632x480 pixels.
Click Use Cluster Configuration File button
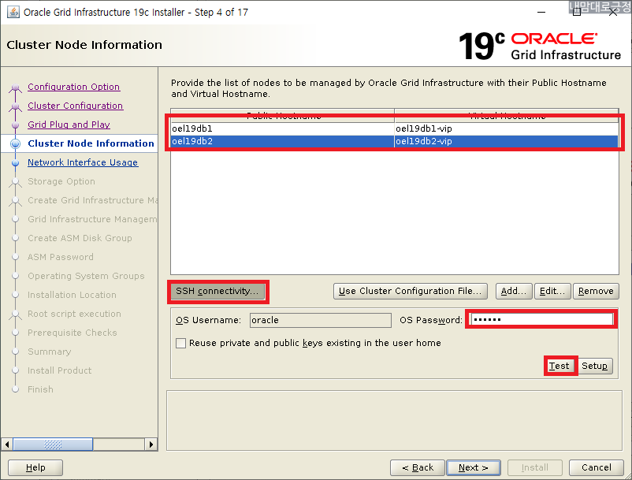click(411, 291)
